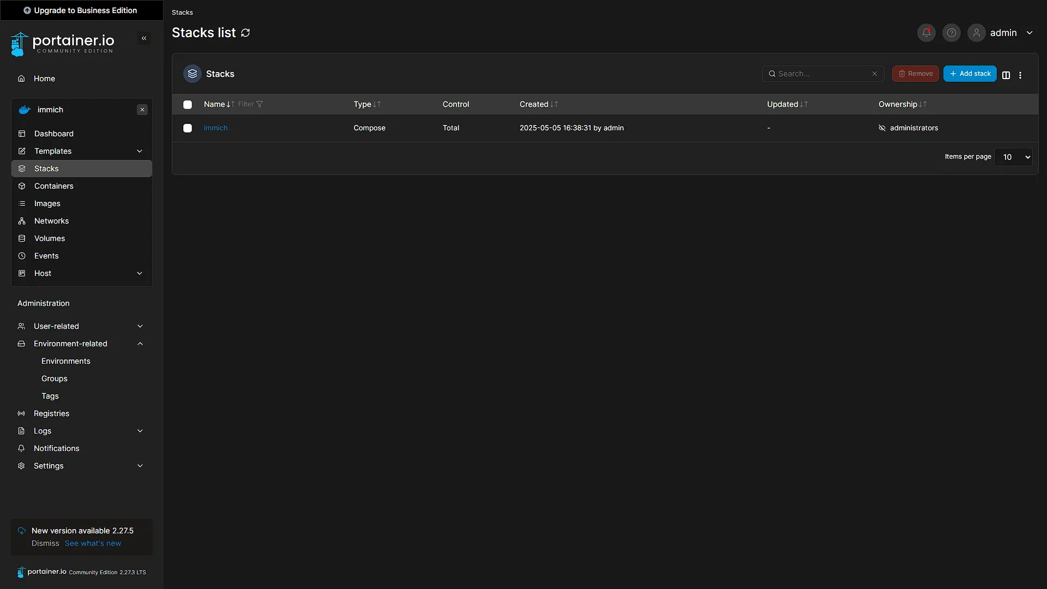Close the immich environment with X
1047x589 pixels.
pos(142,110)
